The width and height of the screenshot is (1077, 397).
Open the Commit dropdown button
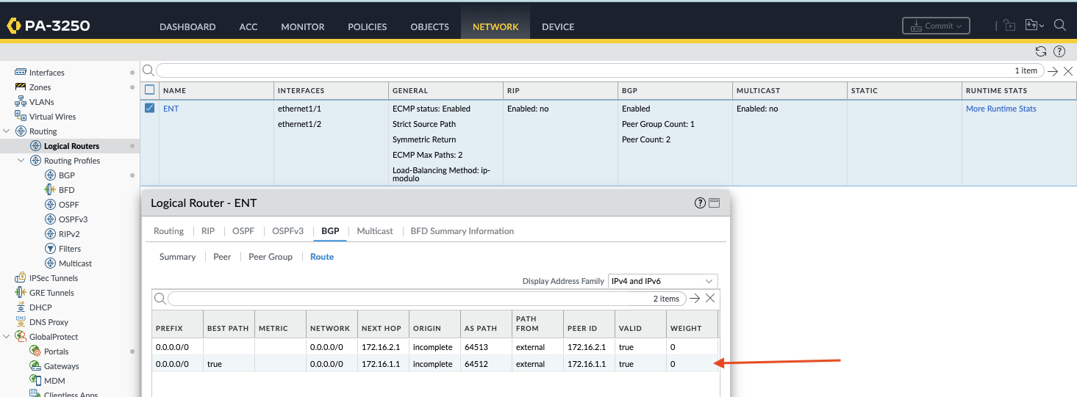pyautogui.click(x=936, y=26)
